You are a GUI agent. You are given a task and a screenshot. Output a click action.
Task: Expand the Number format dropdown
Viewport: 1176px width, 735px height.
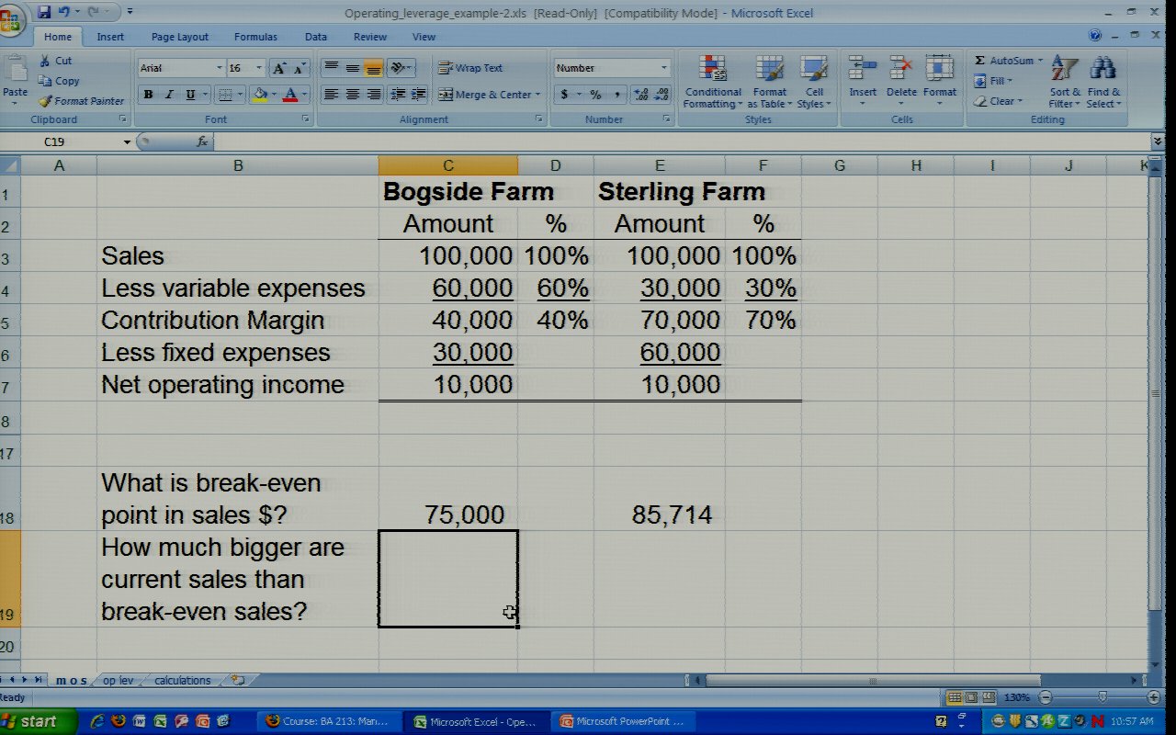[663, 68]
